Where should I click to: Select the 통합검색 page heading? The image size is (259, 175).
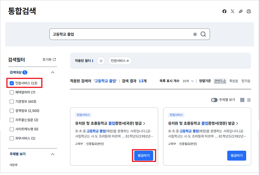point(22,11)
